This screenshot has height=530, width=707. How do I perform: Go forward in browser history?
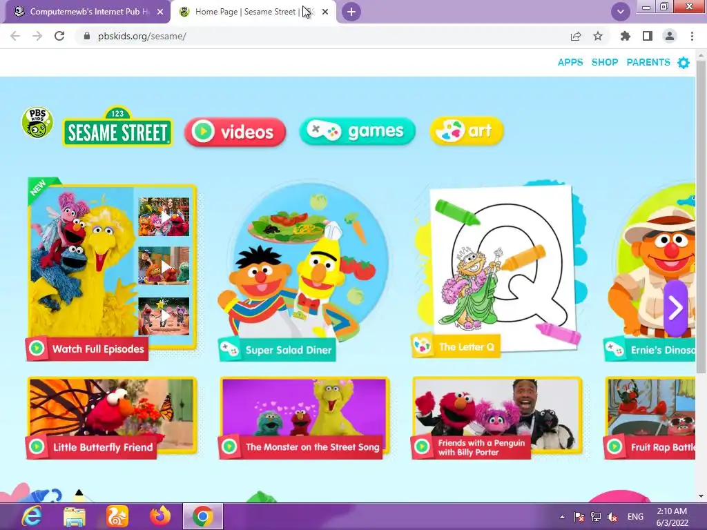(37, 36)
